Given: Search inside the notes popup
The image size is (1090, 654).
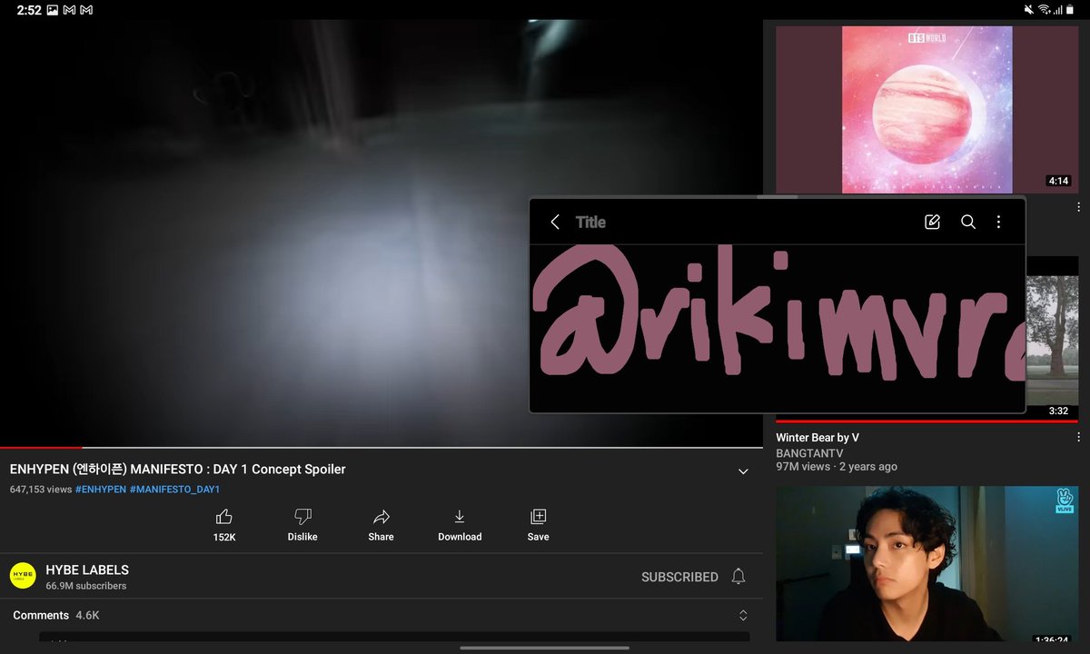Looking at the screenshot, I should coord(968,222).
